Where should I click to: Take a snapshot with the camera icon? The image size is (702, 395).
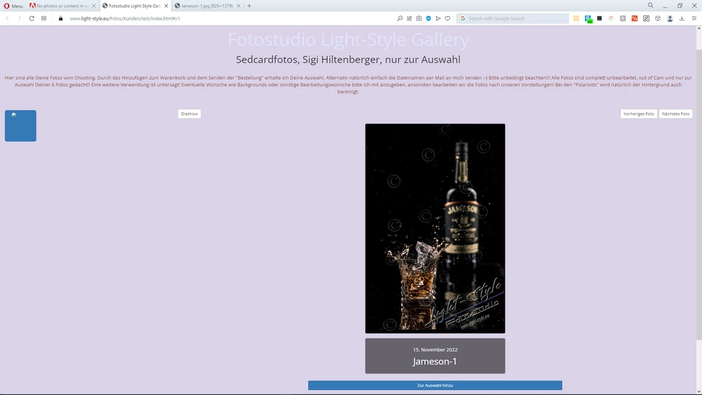coord(419,18)
